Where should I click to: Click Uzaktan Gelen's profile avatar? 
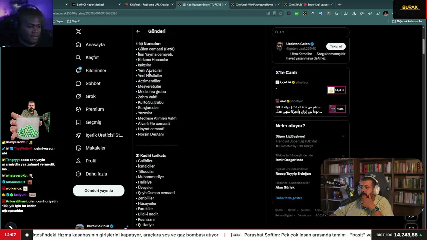280,46
